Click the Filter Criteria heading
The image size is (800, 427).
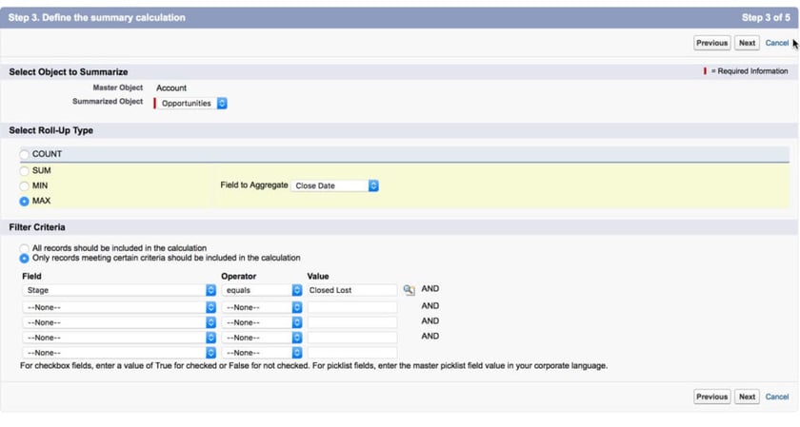[37, 227]
